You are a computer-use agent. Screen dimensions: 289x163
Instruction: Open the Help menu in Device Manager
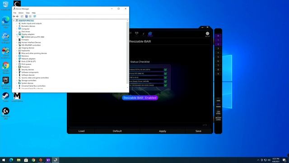coord(33,13)
